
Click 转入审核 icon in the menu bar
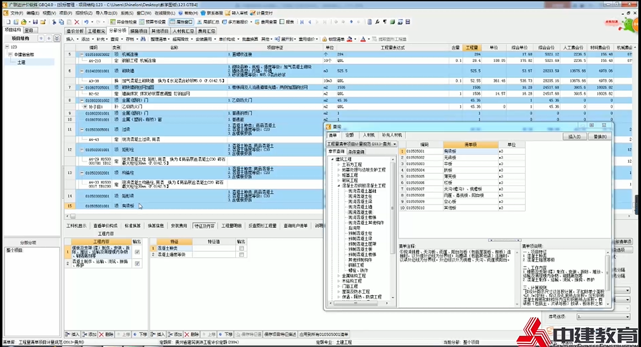236,13
